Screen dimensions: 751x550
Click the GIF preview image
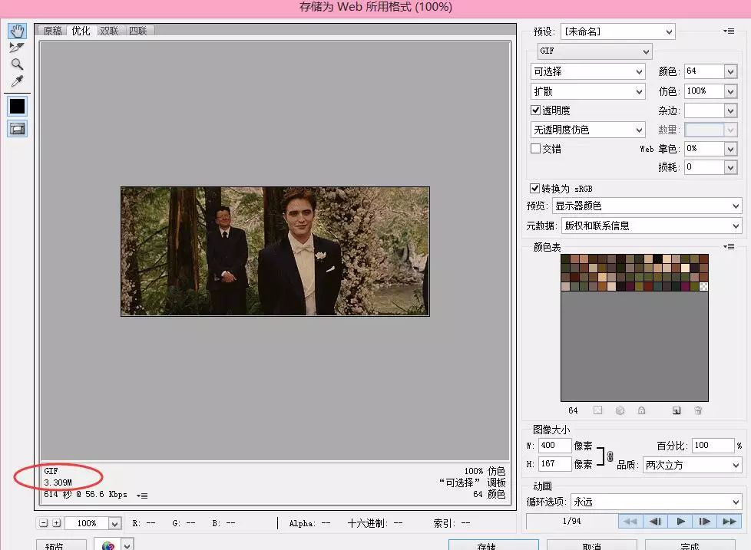tap(275, 252)
